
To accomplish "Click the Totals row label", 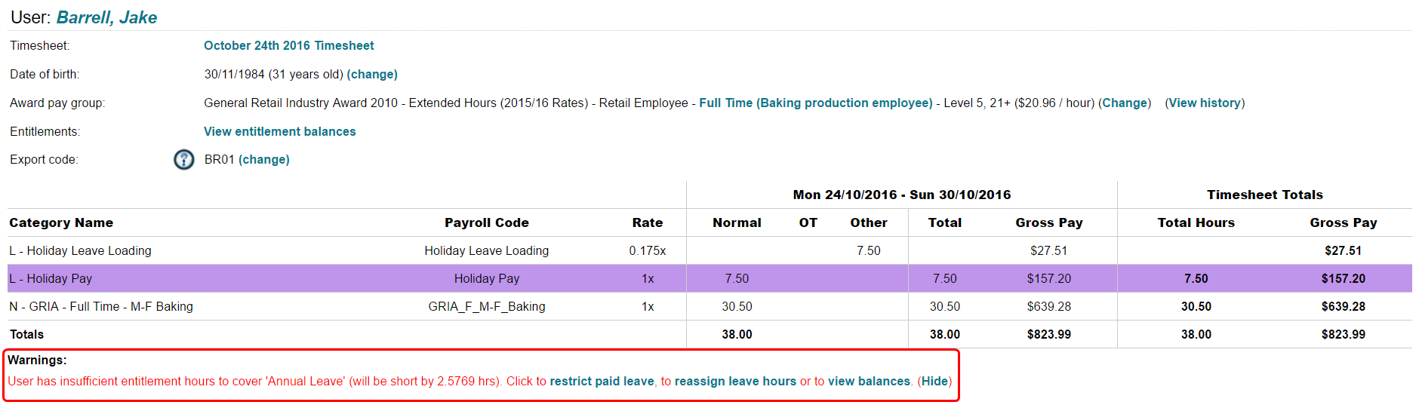I will (x=27, y=335).
